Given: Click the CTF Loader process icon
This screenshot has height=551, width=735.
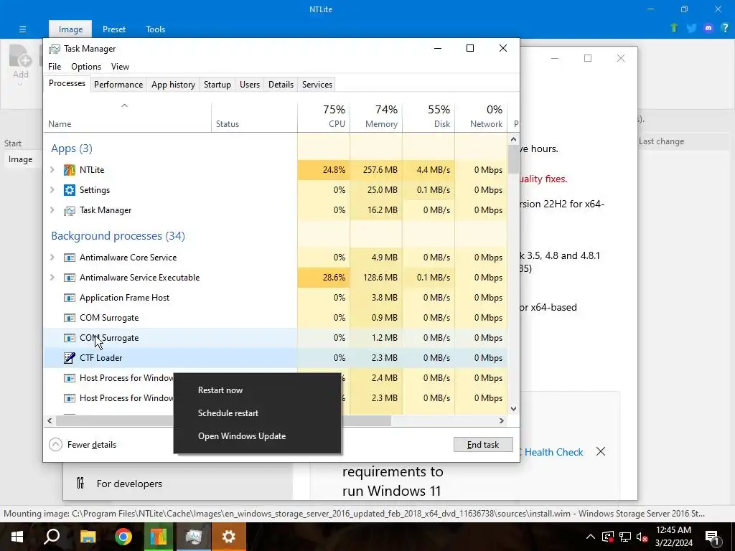Looking at the screenshot, I should (70, 358).
